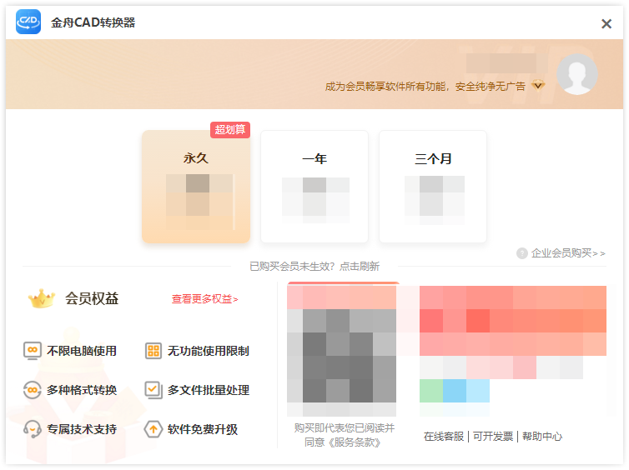The image size is (629, 470).
Task: Click the 无功能使用限制 grid icon
Action: pyautogui.click(x=153, y=351)
